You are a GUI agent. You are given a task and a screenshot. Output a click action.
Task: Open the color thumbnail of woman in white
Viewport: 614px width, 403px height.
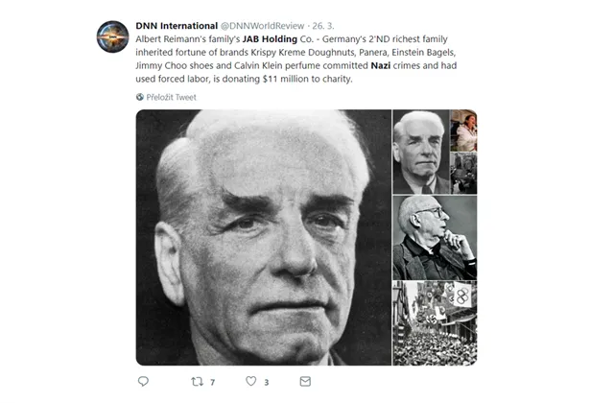point(463,130)
